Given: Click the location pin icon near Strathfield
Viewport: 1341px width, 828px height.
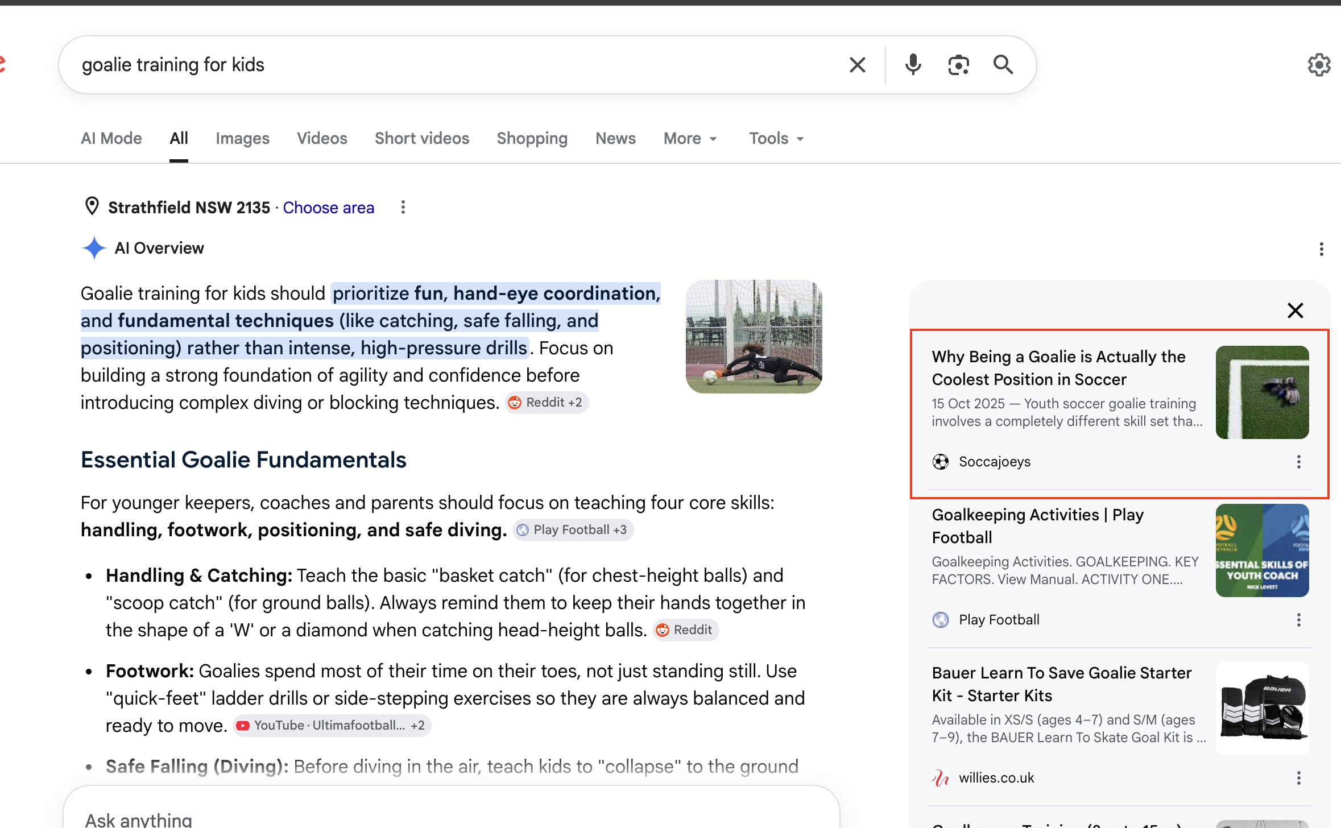Looking at the screenshot, I should pos(92,207).
